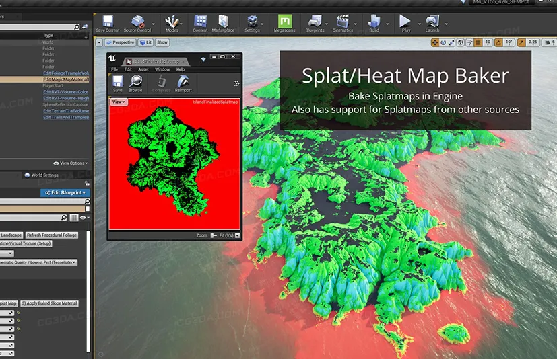Open Edit menu in texture editor
The height and width of the screenshot is (359, 557).
(x=128, y=69)
